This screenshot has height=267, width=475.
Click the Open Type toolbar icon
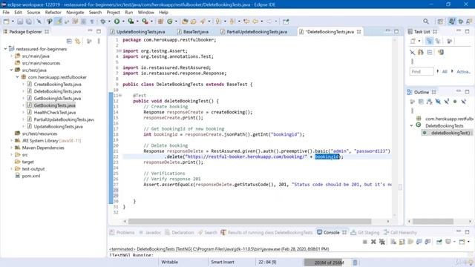[185, 22]
